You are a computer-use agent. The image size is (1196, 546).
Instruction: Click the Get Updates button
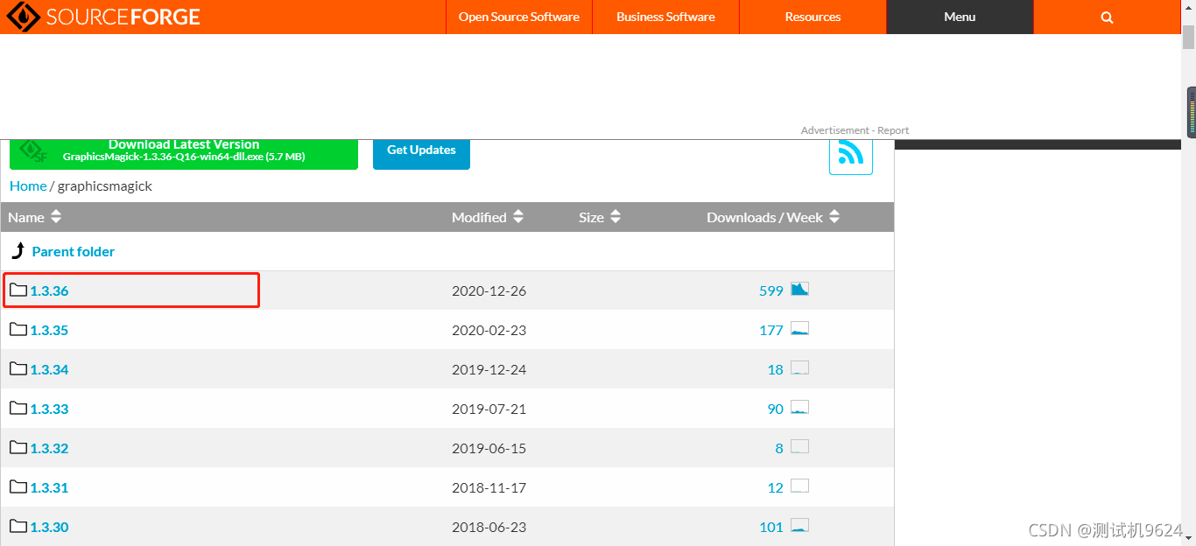pos(421,153)
